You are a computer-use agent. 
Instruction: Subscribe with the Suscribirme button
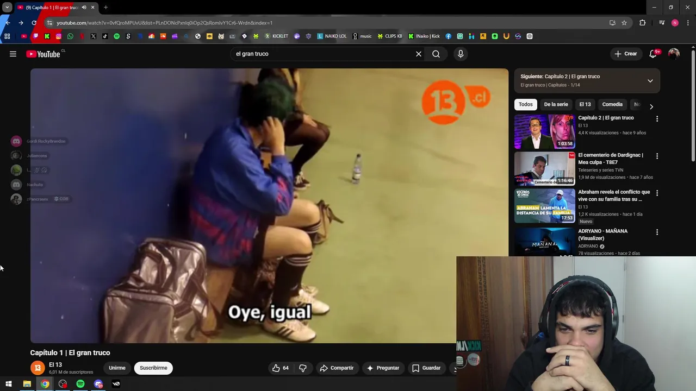click(153, 368)
